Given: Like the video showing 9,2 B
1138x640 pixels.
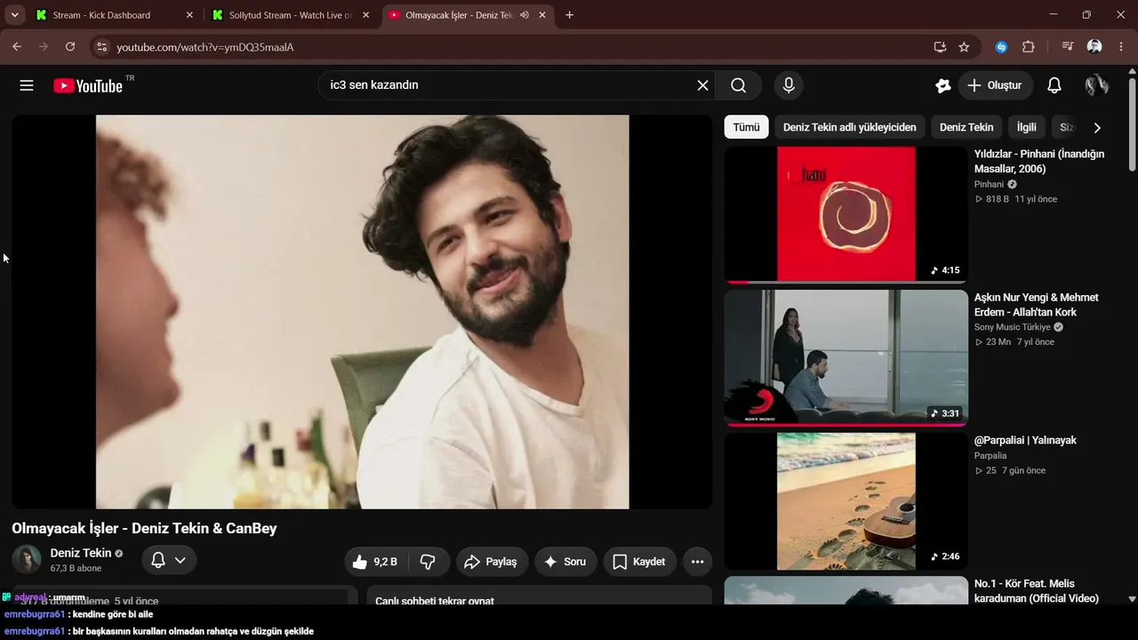Looking at the screenshot, I should [374, 562].
